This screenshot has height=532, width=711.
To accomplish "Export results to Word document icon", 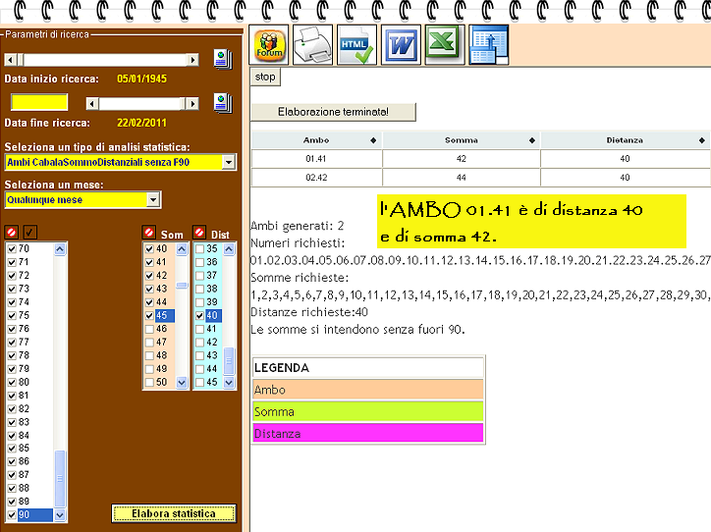I will point(401,45).
